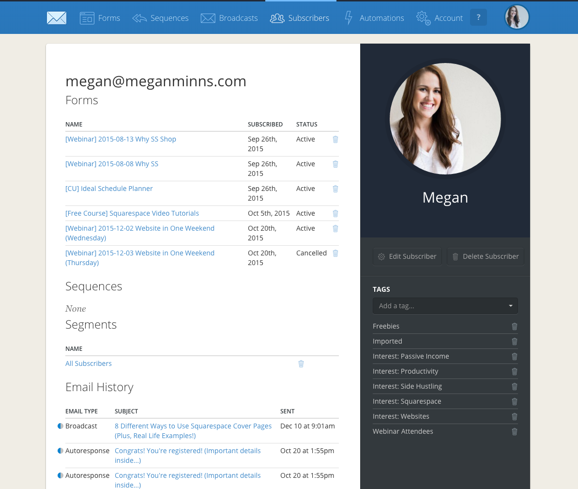
Task: Remove the 2015-08-08 Why SS form subscription
Action: (x=335, y=164)
